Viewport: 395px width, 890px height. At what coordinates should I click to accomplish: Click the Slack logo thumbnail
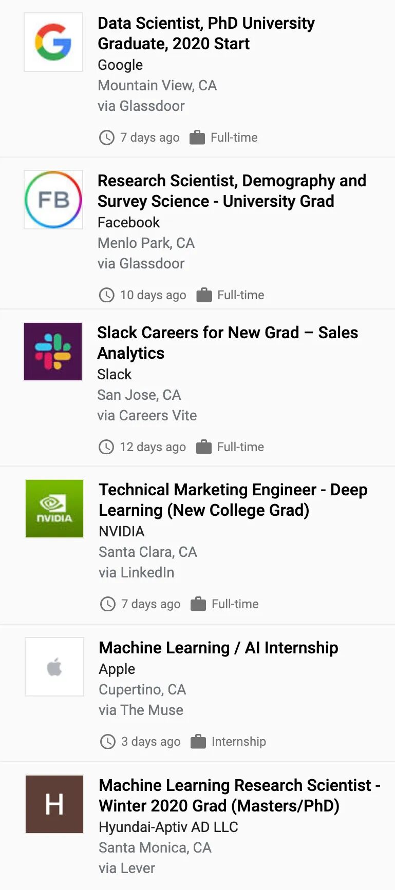coord(53,352)
